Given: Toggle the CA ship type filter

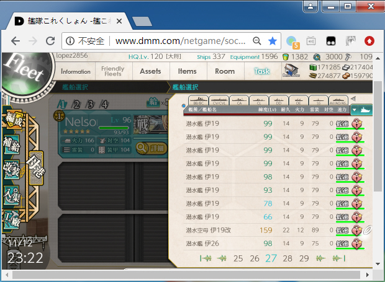Looking at the screenshot, I should pyautogui.click(x=239, y=100).
